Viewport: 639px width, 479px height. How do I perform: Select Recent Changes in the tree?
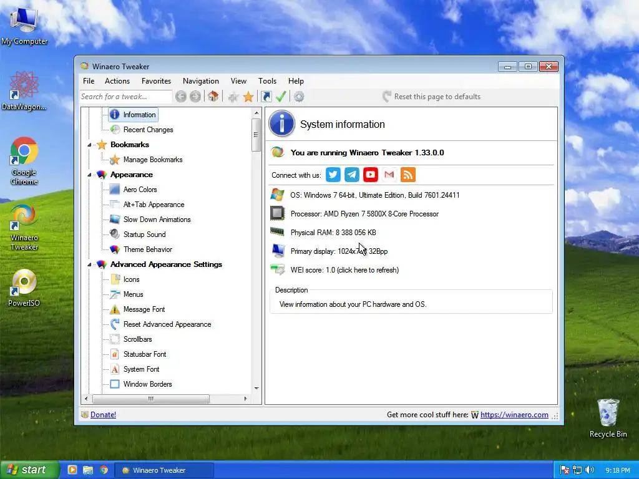coord(148,130)
